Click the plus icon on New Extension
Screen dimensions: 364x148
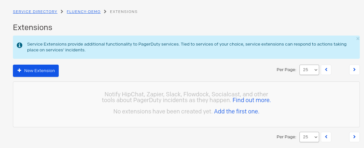[19, 70]
